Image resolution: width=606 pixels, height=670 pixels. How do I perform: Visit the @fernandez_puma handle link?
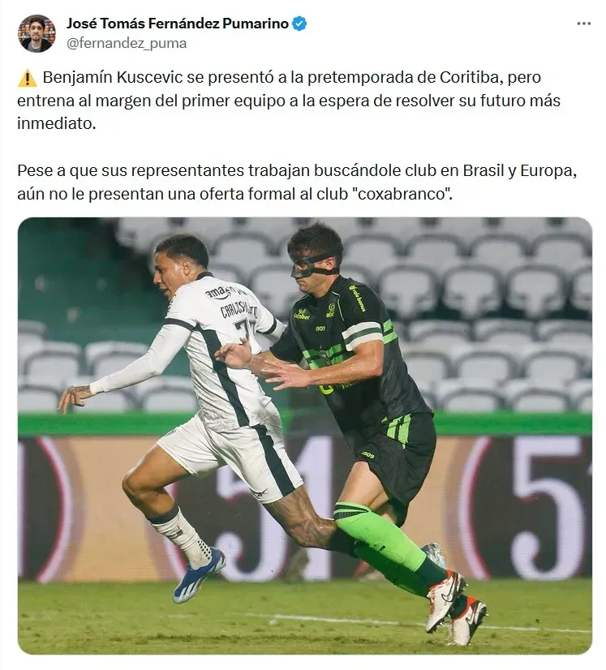tap(127, 43)
